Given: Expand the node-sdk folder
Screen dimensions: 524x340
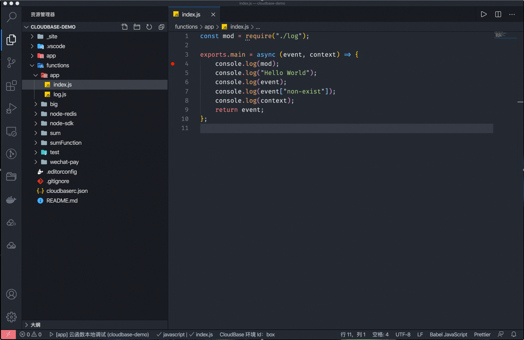Looking at the screenshot, I should (x=36, y=123).
